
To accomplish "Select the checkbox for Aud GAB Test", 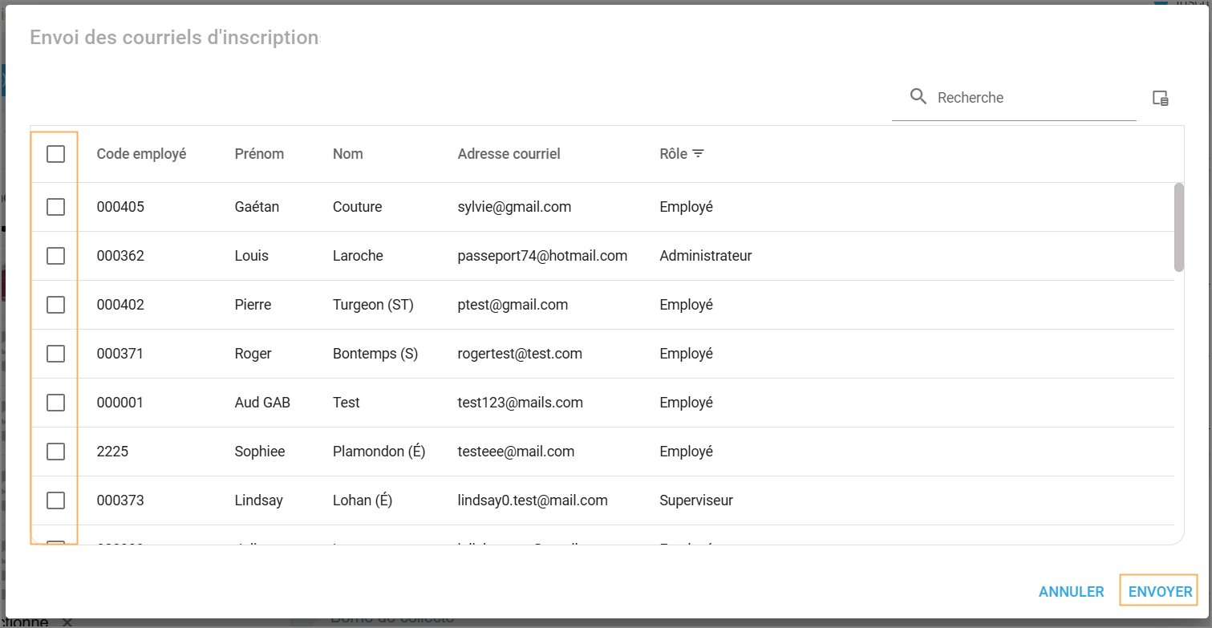I will pyautogui.click(x=55, y=403).
